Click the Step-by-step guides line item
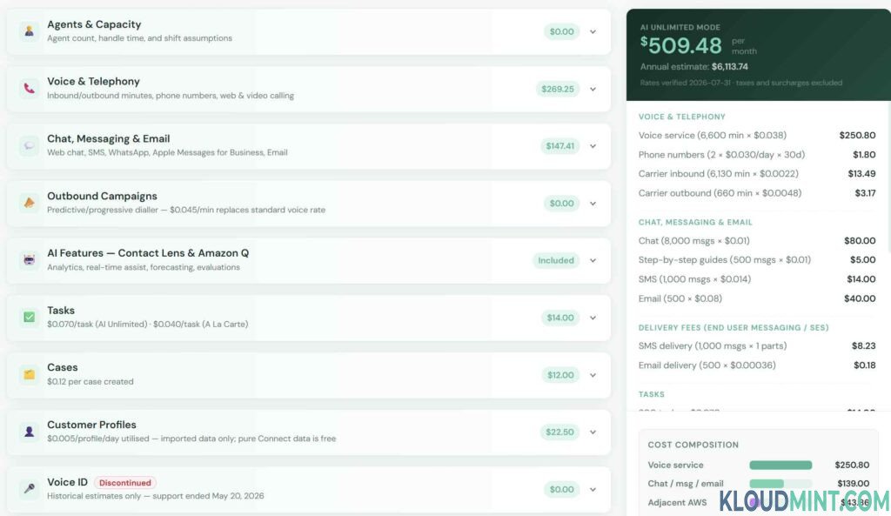The image size is (891, 516). click(756, 259)
